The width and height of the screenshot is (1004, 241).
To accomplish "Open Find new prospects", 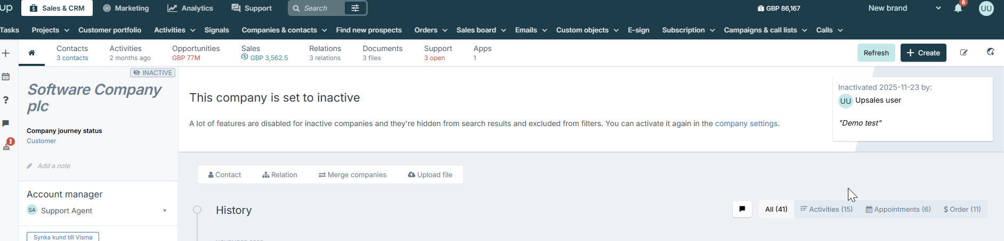I will [x=369, y=30].
